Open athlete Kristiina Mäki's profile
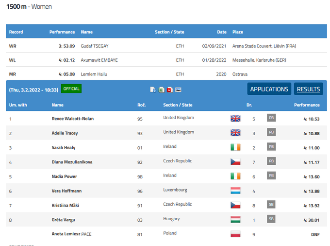This screenshot has height=246, width=330. pyautogui.click(x=66, y=205)
